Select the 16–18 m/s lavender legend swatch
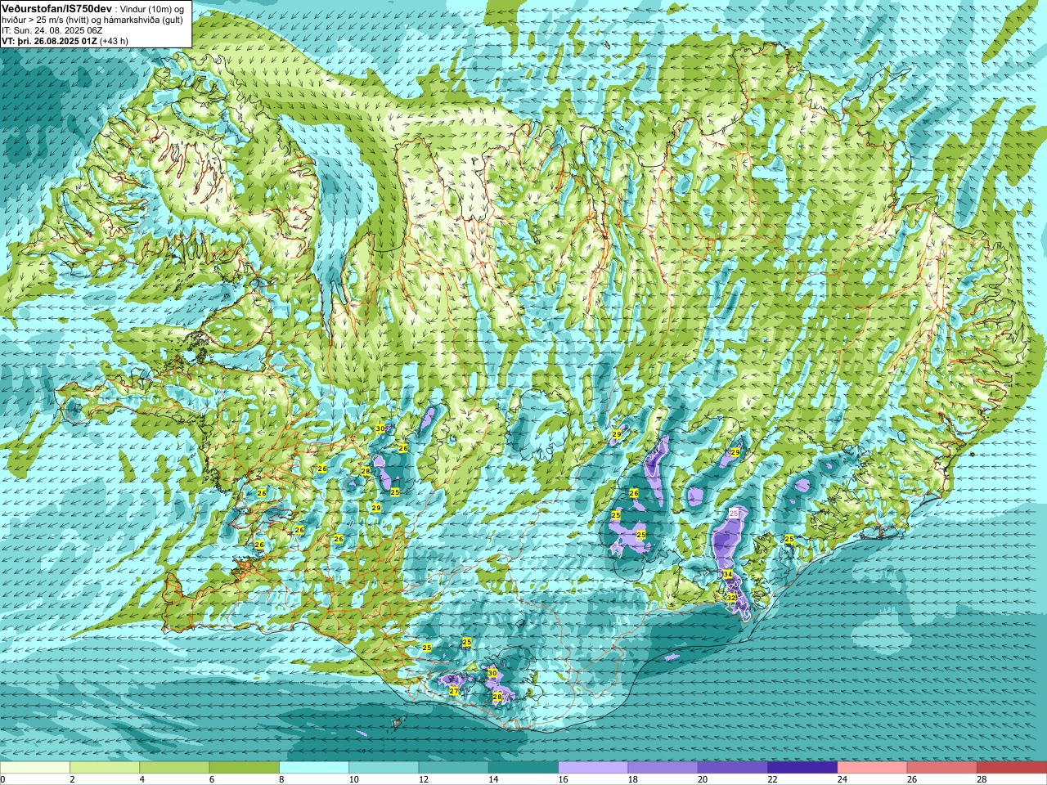The height and width of the screenshot is (785, 1047). [x=593, y=768]
